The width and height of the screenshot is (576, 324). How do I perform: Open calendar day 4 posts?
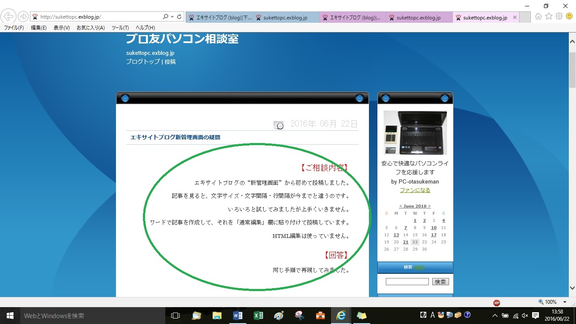(x=444, y=221)
